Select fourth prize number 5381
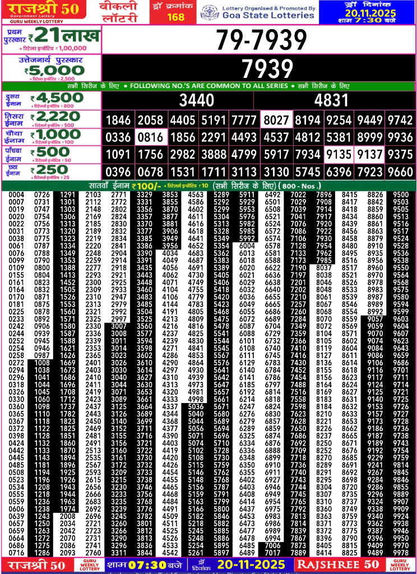This screenshot has height=574, width=417. point(339,138)
